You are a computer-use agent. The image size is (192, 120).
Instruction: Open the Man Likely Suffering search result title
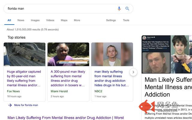(66, 118)
